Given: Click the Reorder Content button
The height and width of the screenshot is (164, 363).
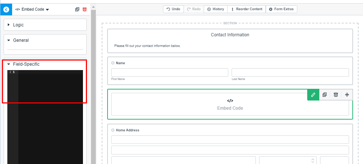Looking at the screenshot, I should [x=247, y=9].
